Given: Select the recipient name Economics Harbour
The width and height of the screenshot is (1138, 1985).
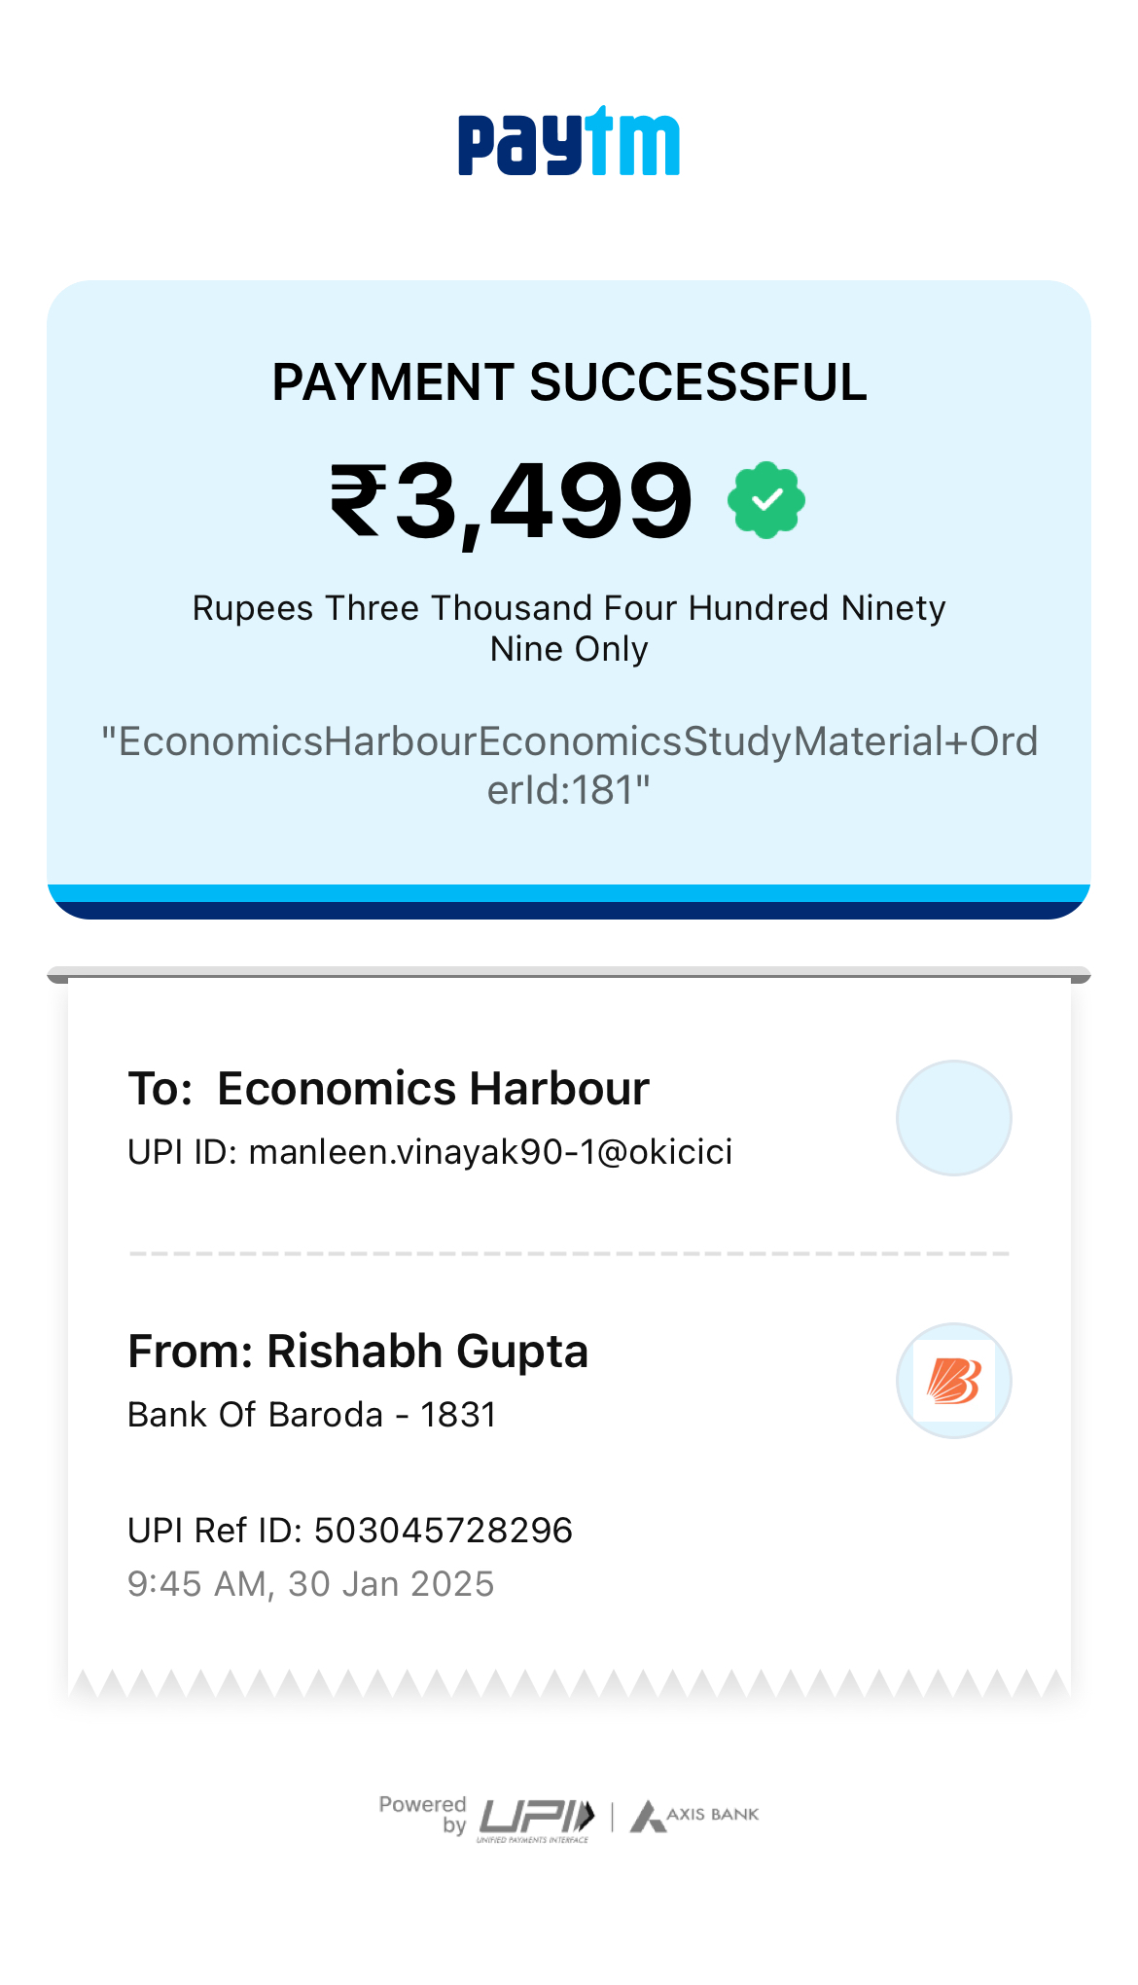Looking at the screenshot, I should [x=433, y=1088].
